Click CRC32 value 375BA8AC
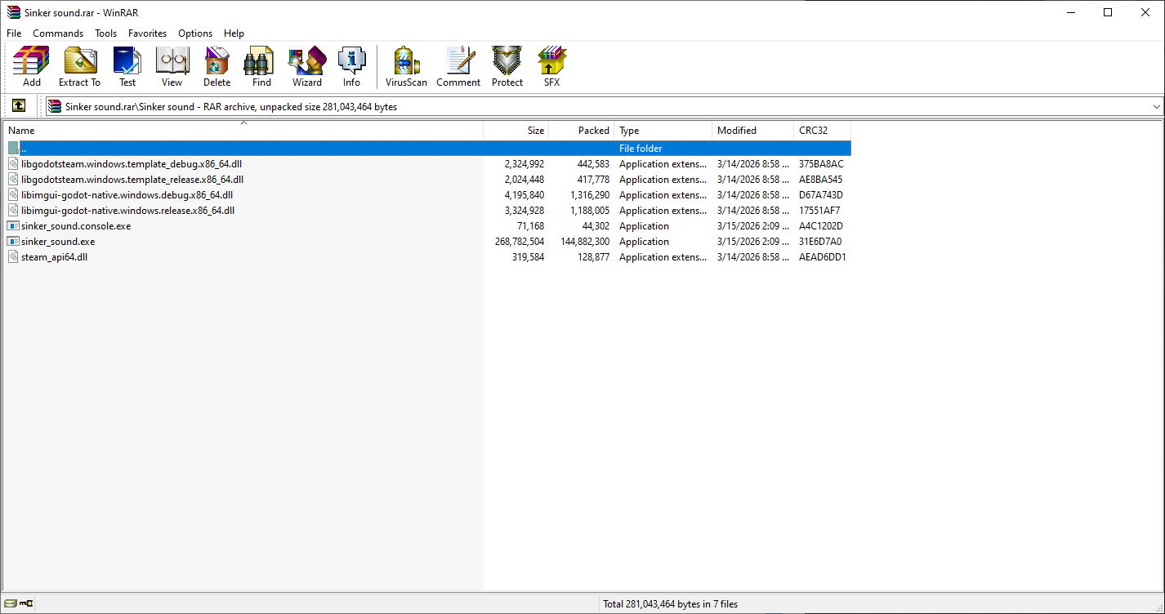 (821, 164)
